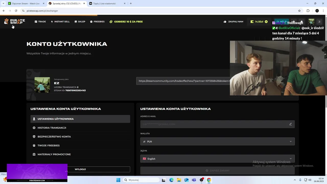The image size is (327, 184).
Task: Reload the current page
Action: [16, 11]
